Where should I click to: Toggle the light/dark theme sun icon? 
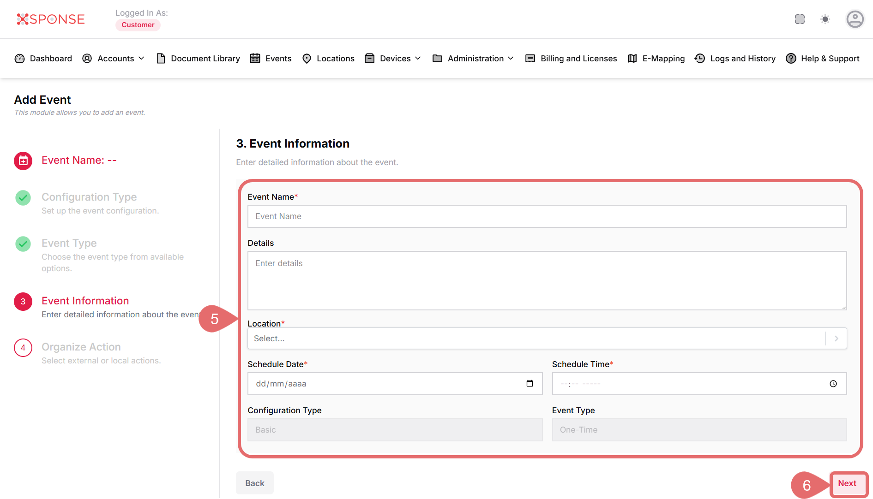[825, 19]
